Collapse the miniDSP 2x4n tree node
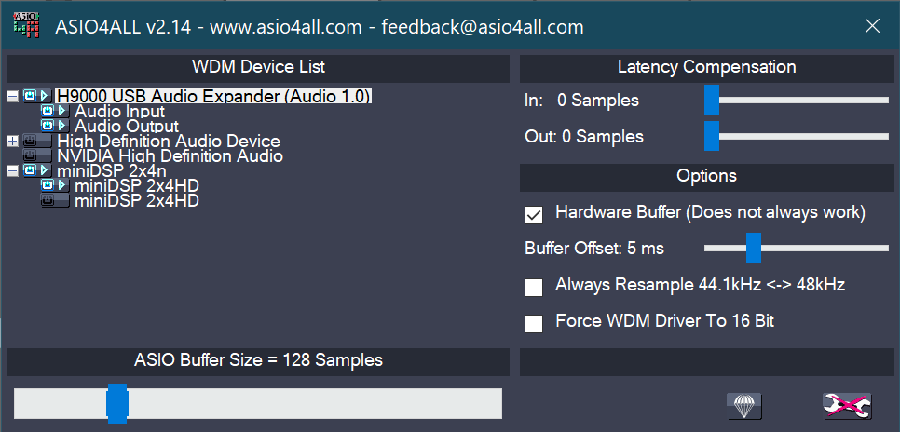Image resolution: width=900 pixels, height=432 pixels. (12, 171)
